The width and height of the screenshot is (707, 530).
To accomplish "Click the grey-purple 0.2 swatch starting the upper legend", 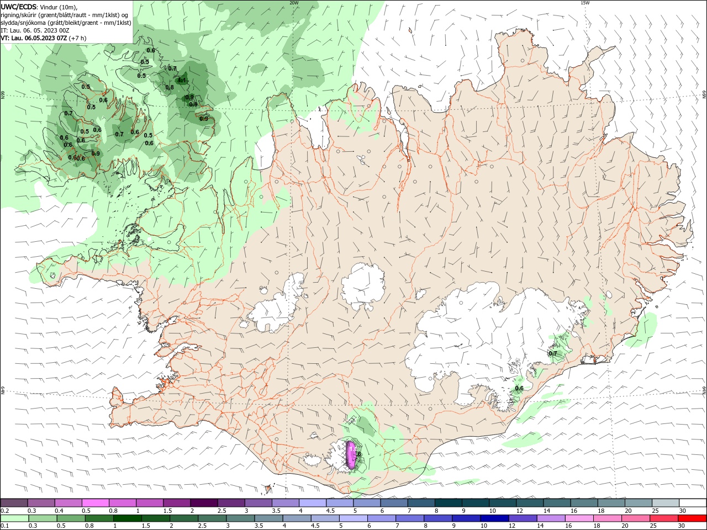I will click(14, 502).
